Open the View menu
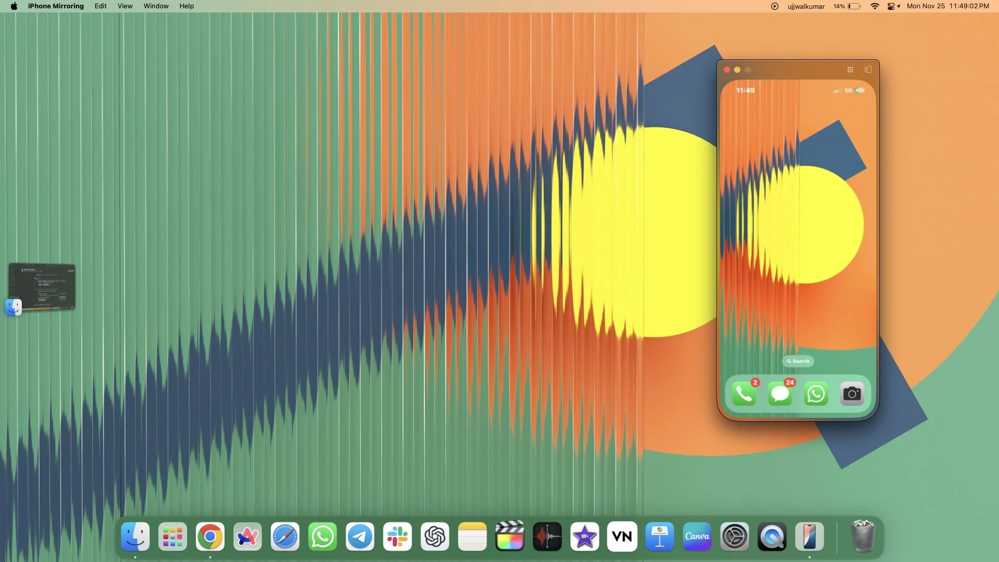The image size is (999, 562). (125, 6)
